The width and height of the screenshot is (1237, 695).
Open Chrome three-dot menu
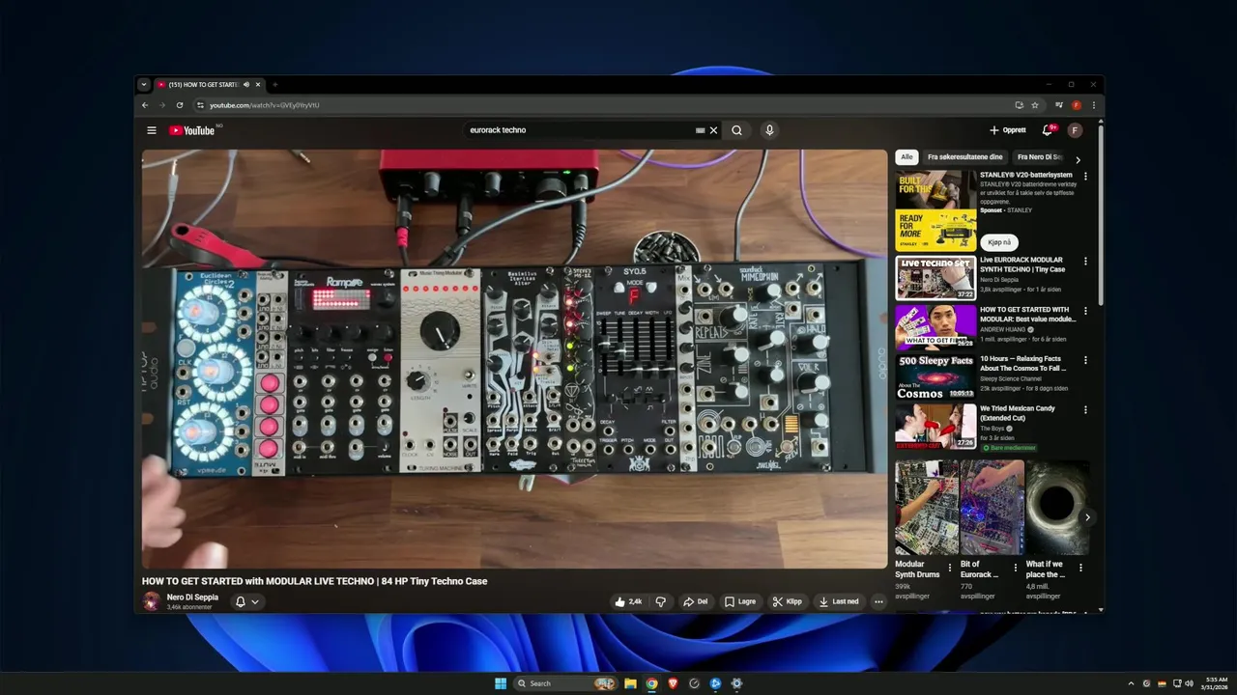(x=1094, y=105)
